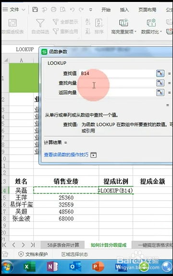Image resolution: width=173 pixels, height=276 pixels.
Task: Click the ascending sort A-Z icon
Action: [x=88, y=22]
